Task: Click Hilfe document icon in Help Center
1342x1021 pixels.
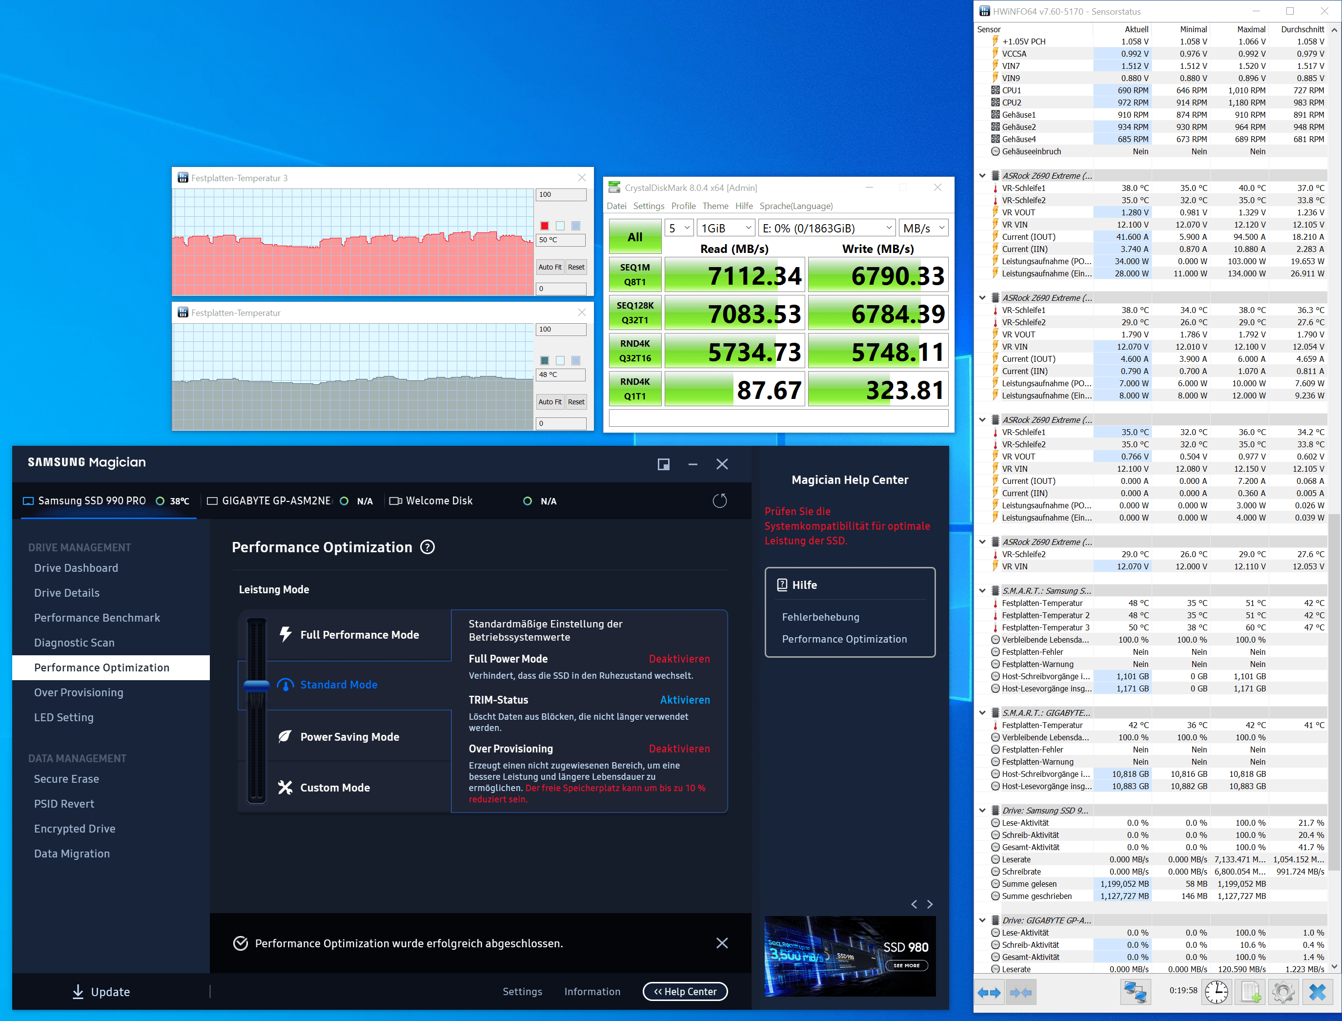Action: [782, 584]
